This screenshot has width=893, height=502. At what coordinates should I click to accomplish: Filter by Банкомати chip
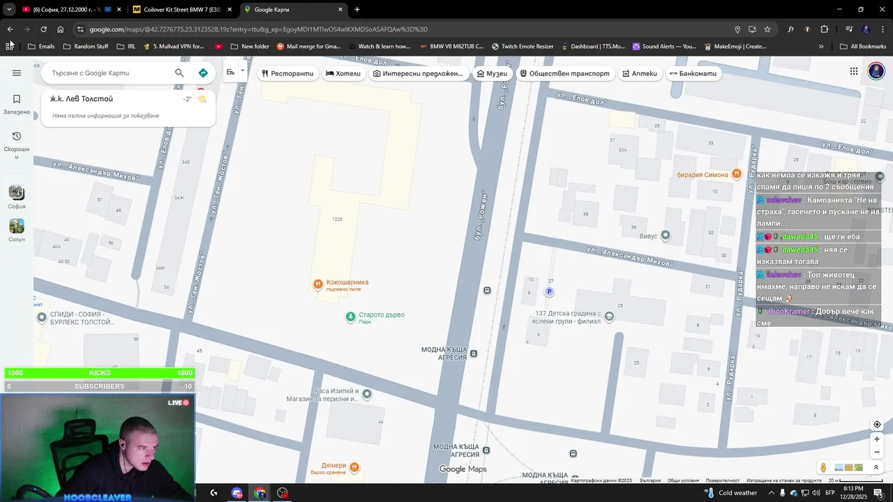coord(693,73)
